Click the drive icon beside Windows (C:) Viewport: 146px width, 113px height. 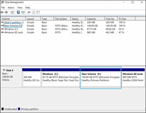click(3, 29)
